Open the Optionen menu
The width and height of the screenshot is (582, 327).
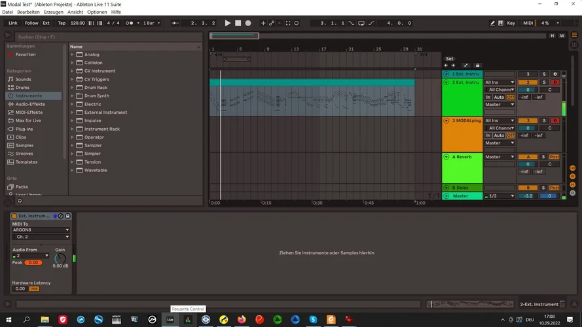pos(97,12)
